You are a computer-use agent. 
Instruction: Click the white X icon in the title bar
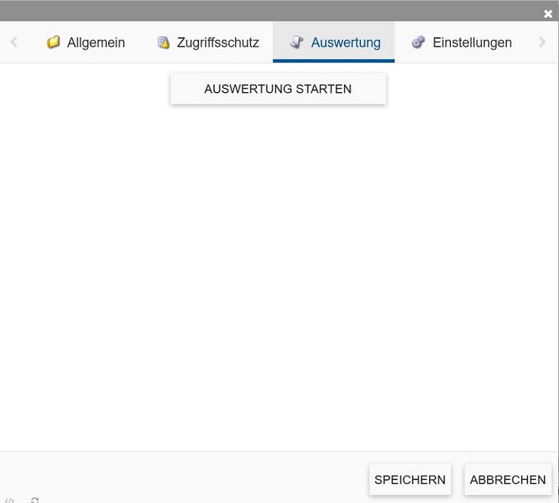tap(548, 13)
